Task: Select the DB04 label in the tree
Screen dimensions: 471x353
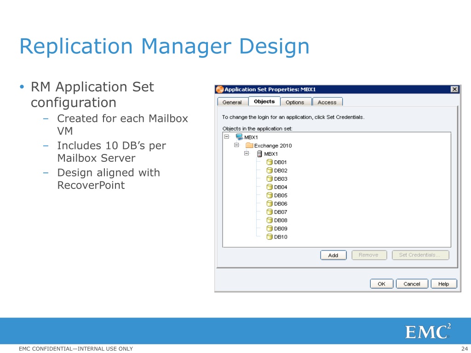Action: pos(281,187)
